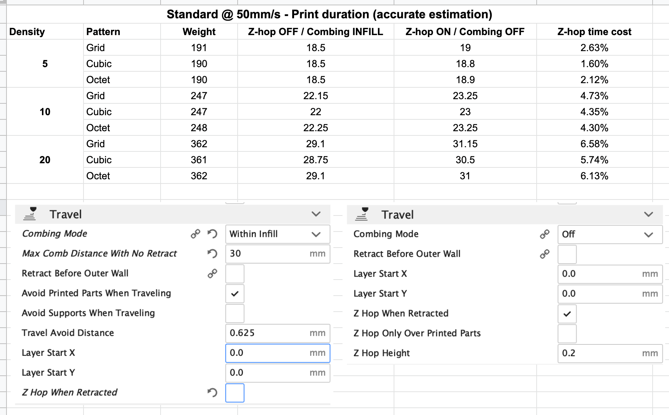Select time cost cell 6.13%
Viewport: 669px width, 415px height.
click(x=594, y=176)
